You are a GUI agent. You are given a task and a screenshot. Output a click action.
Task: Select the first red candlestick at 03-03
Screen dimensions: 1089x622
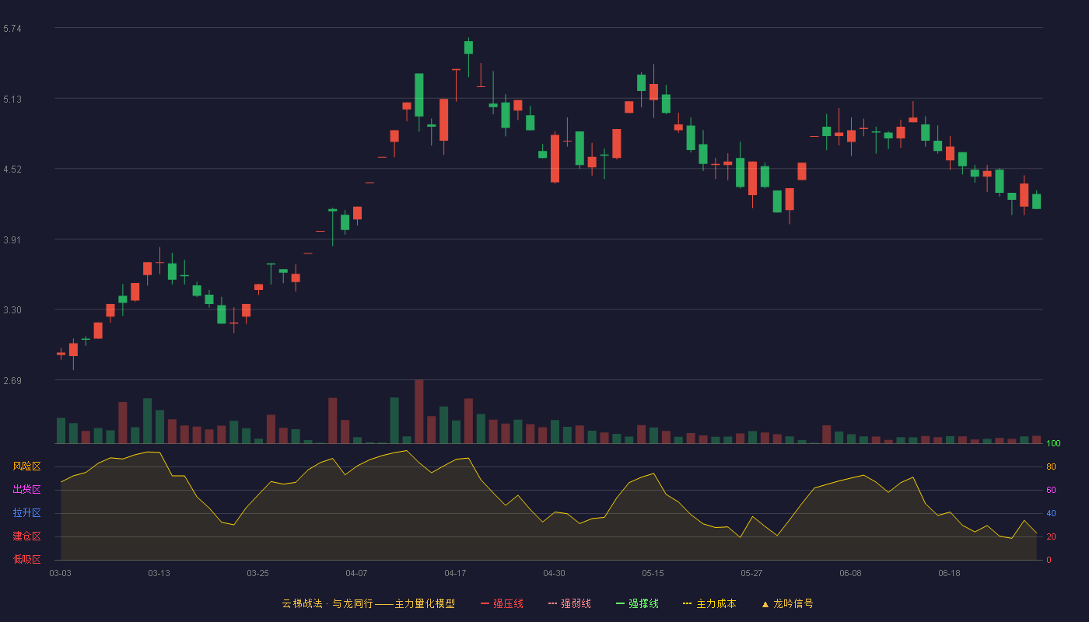pyautogui.click(x=61, y=354)
